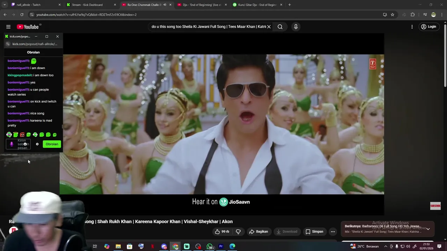This screenshot has width=447, height=251.
Task: Start voice search with the microphone
Action: tap(296, 26)
